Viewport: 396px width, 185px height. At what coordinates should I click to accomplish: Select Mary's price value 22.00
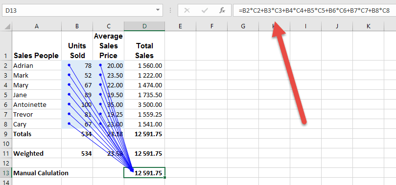click(x=108, y=85)
